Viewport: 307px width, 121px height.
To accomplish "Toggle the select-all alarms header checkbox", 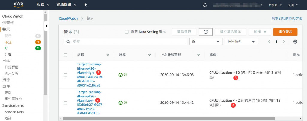I will pos(65,55).
